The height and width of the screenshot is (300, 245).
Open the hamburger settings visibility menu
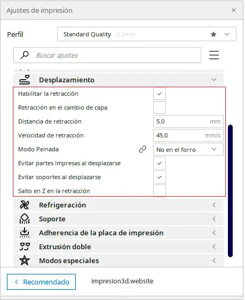pos(214,55)
